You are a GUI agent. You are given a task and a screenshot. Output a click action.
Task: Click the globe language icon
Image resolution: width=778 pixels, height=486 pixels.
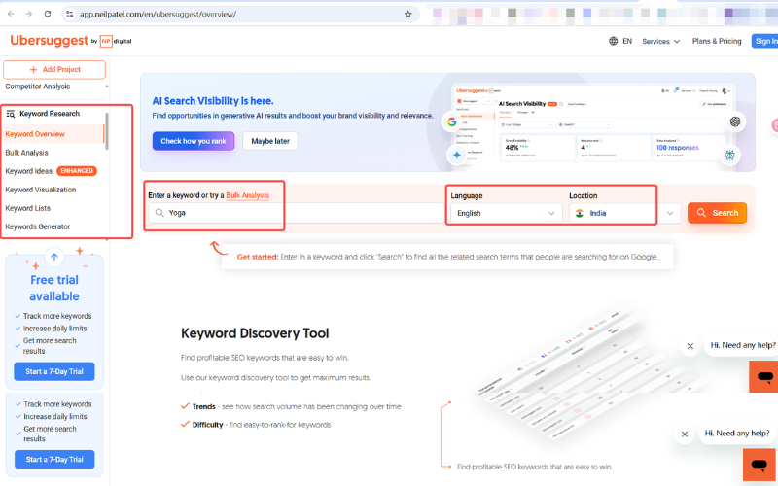point(614,41)
